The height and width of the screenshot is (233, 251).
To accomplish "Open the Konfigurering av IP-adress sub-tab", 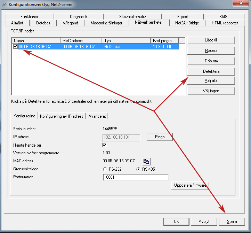I will click(62, 116).
